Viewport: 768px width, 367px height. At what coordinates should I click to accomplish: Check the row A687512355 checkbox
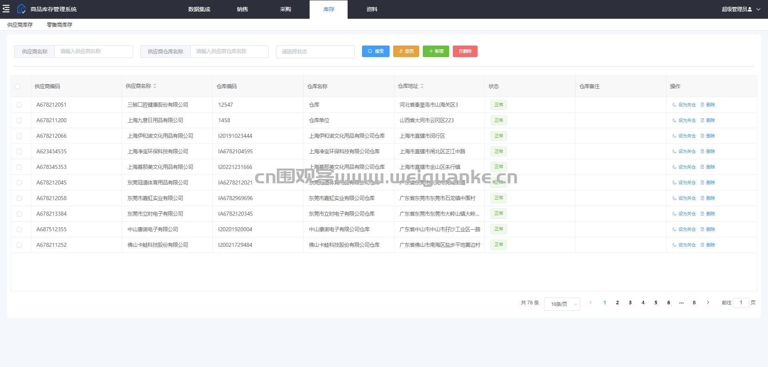(x=19, y=229)
